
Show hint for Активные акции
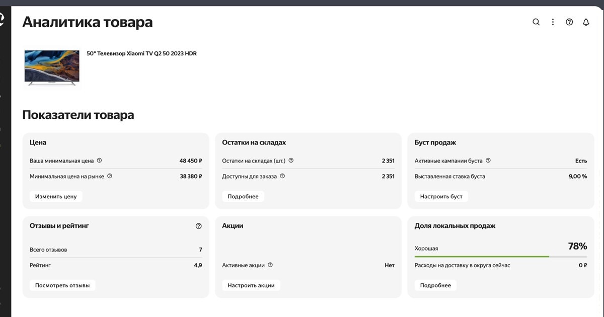[x=270, y=265]
